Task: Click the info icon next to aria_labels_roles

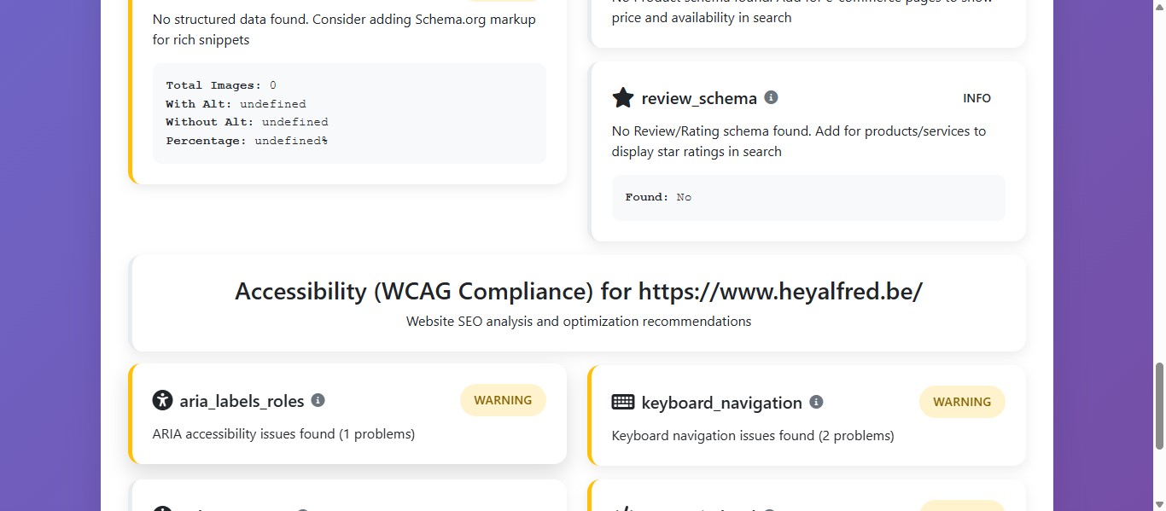Action: tap(318, 399)
